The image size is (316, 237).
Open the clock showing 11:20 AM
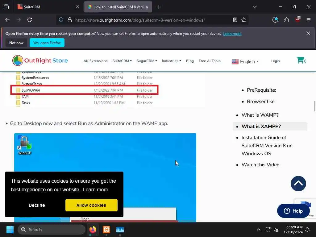coord(293,230)
